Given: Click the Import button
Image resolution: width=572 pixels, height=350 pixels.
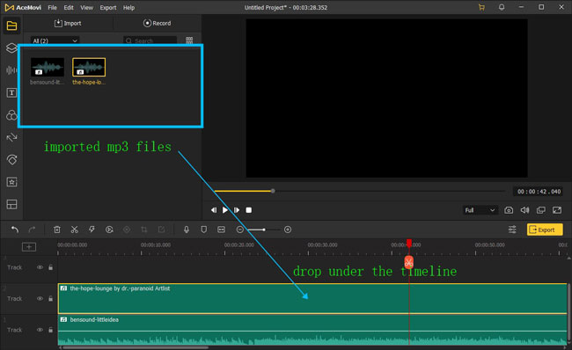Looking at the screenshot, I should 68,23.
